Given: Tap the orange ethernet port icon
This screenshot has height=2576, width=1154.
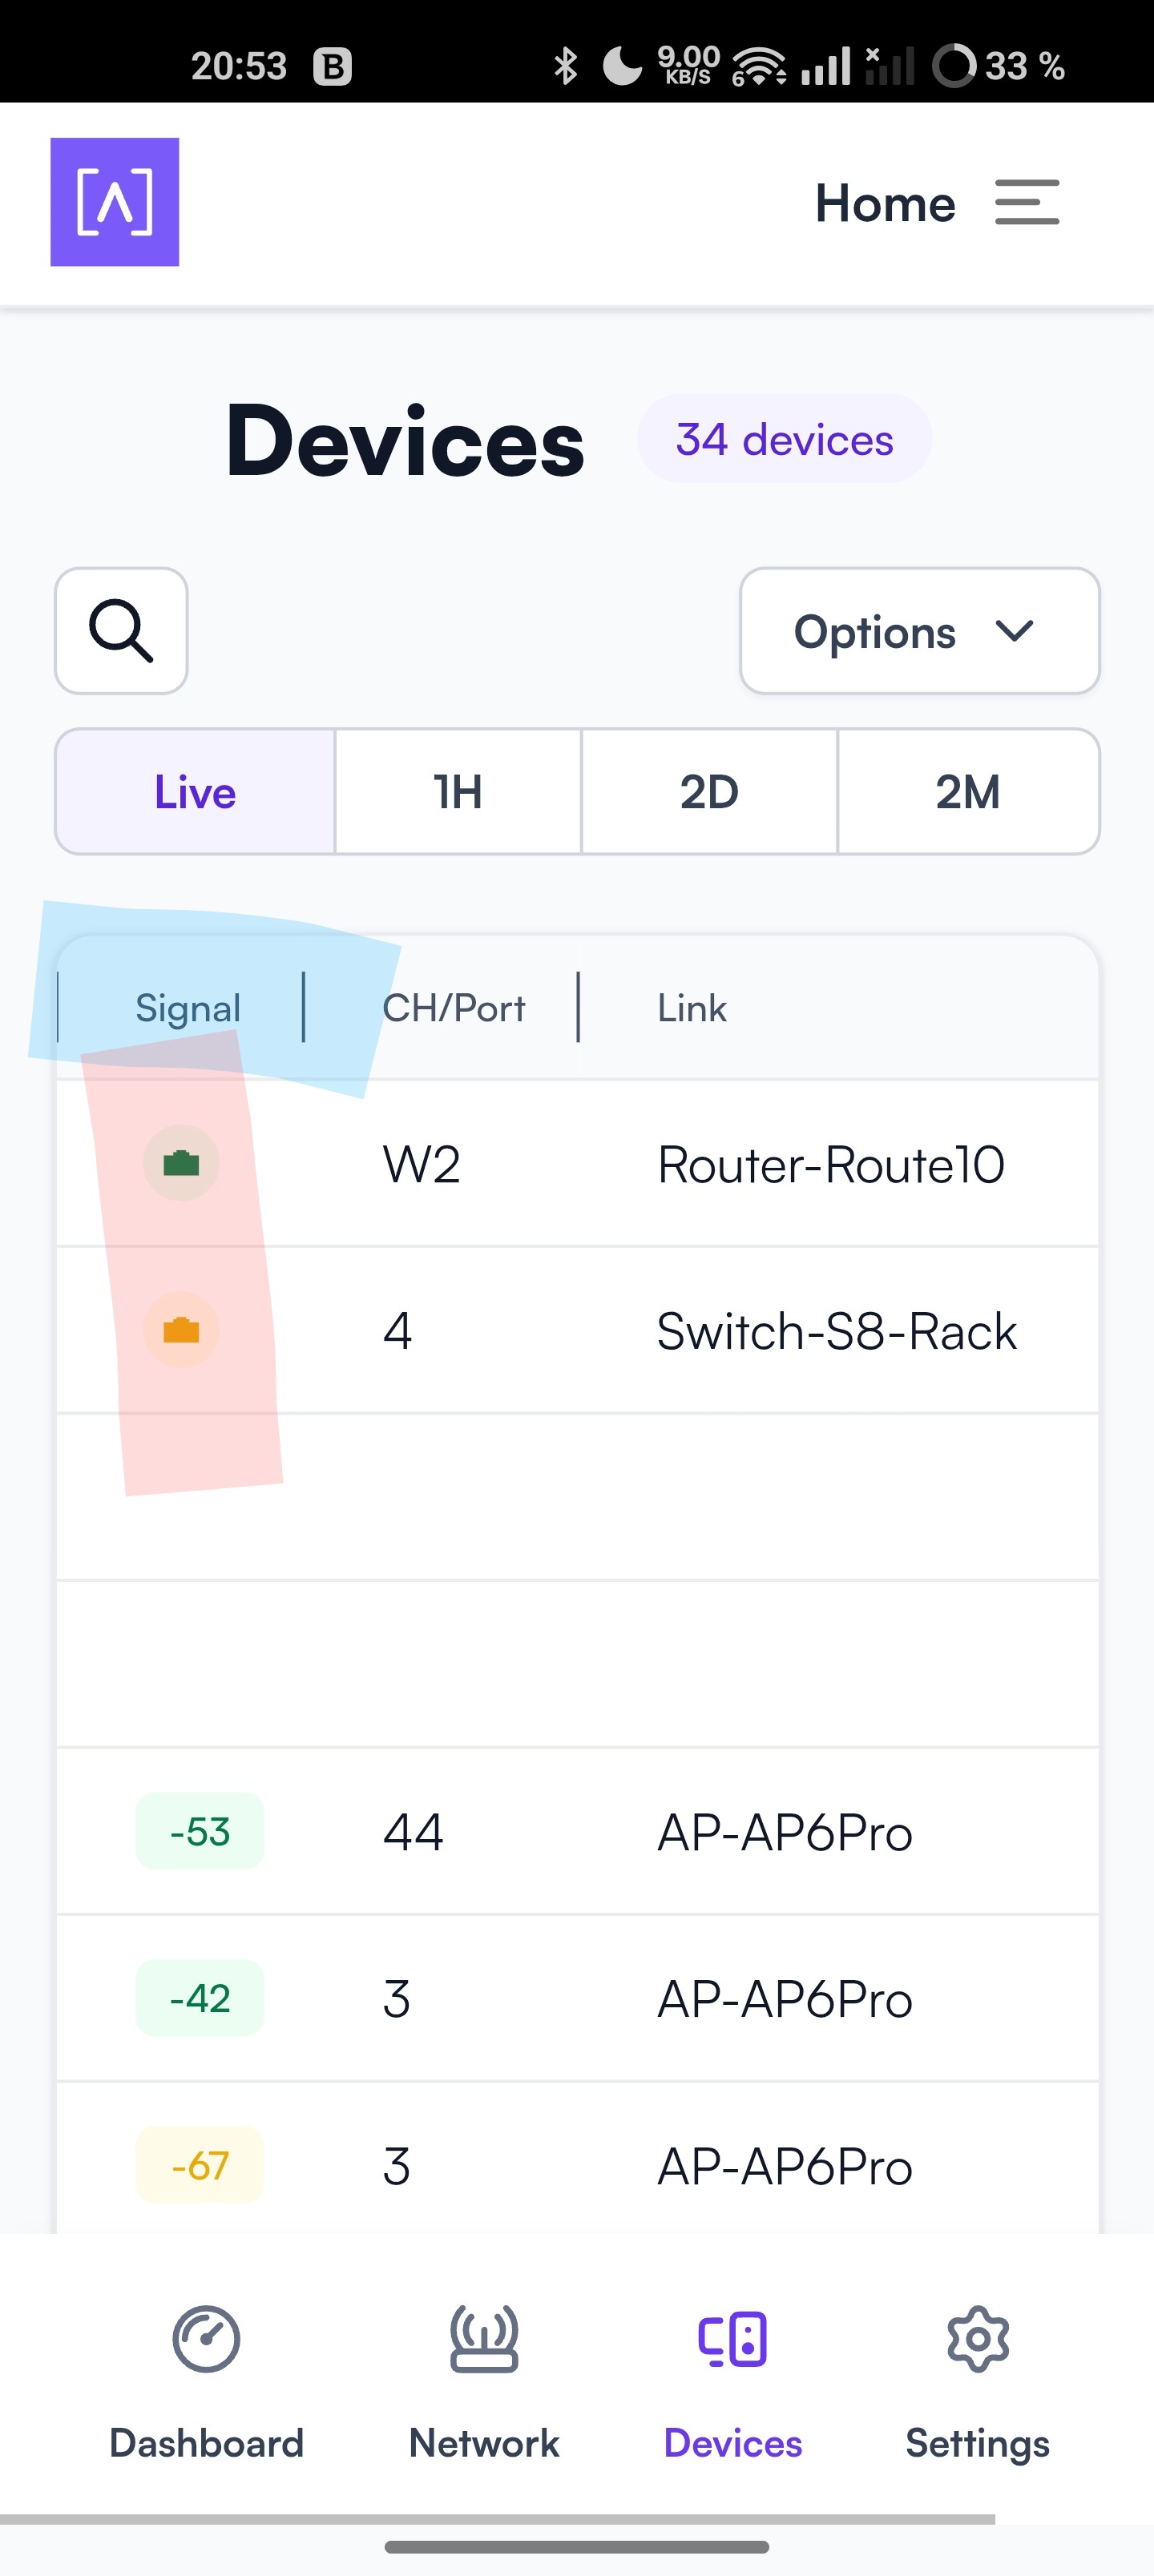Looking at the screenshot, I should coord(181,1330).
